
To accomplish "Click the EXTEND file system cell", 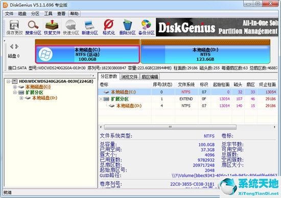I will pos(186,99).
